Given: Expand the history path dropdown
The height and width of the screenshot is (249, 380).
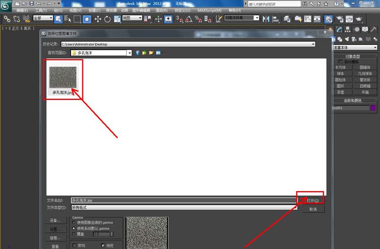Looking at the screenshot, I should [313, 44].
